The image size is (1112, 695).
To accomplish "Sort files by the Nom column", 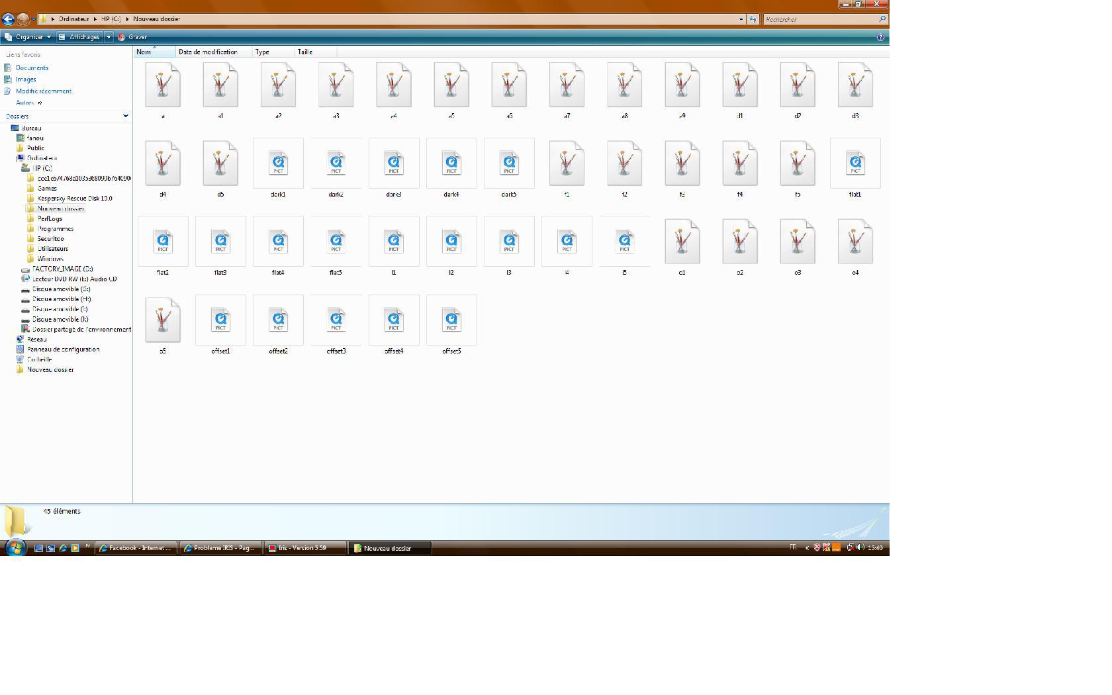I will [x=156, y=52].
